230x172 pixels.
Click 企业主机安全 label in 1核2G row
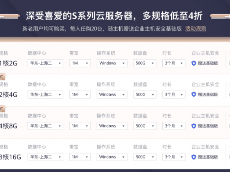205,53
